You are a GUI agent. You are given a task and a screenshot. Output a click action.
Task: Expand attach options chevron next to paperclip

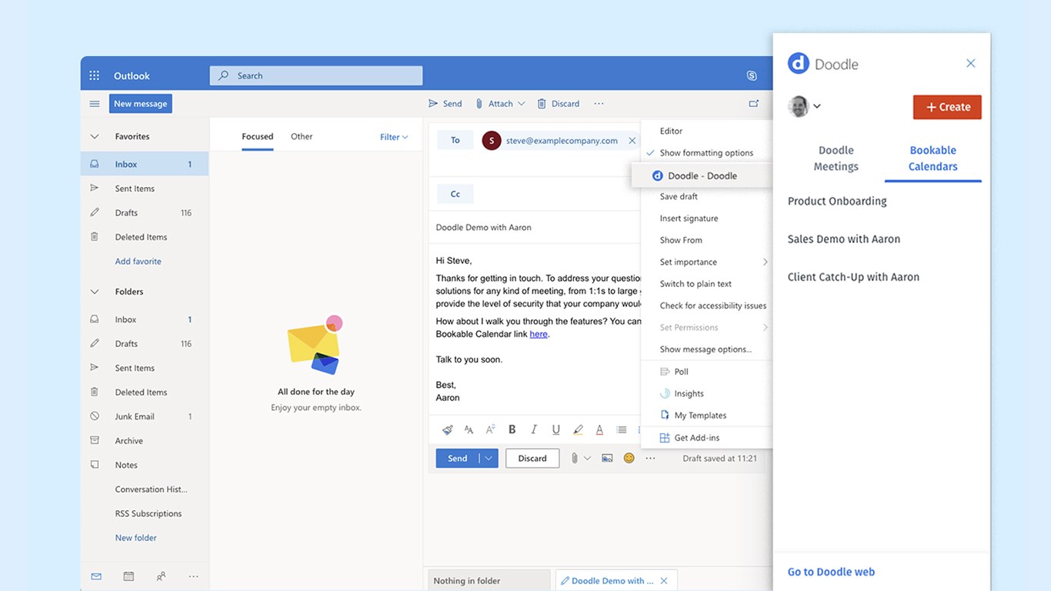click(x=587, y=459)
